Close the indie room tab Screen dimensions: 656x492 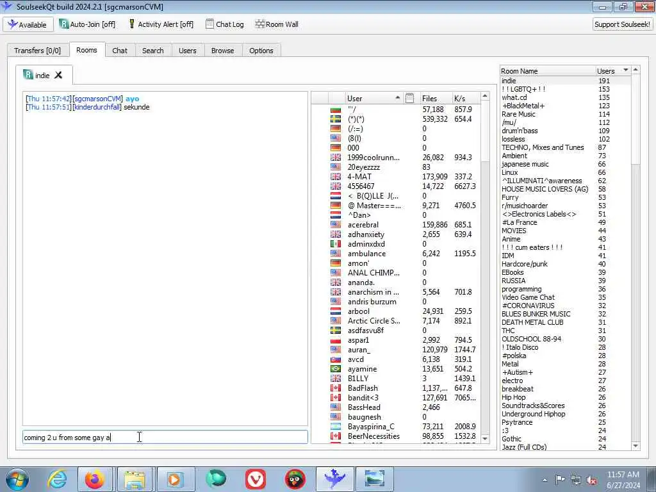click(x=58, y=76)
